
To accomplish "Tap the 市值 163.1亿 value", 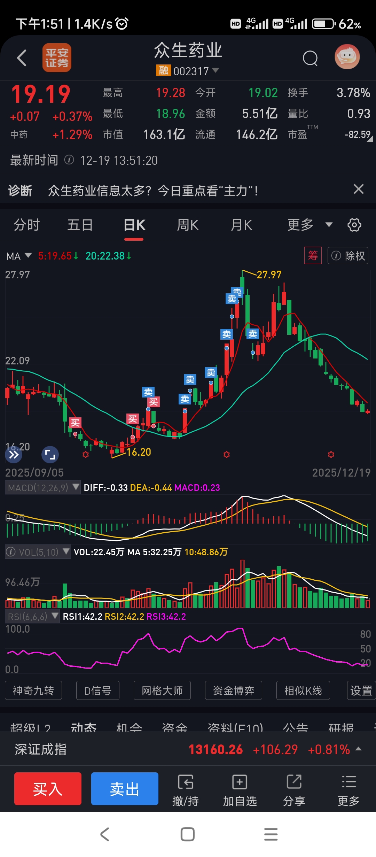I will (164, 134).
